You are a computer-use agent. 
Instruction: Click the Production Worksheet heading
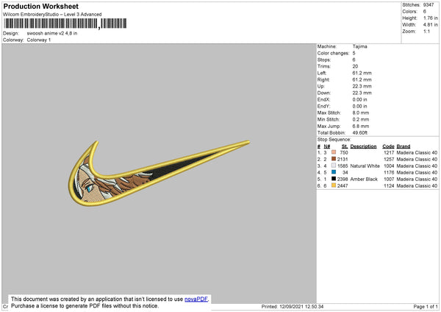[x=41, y=6]
